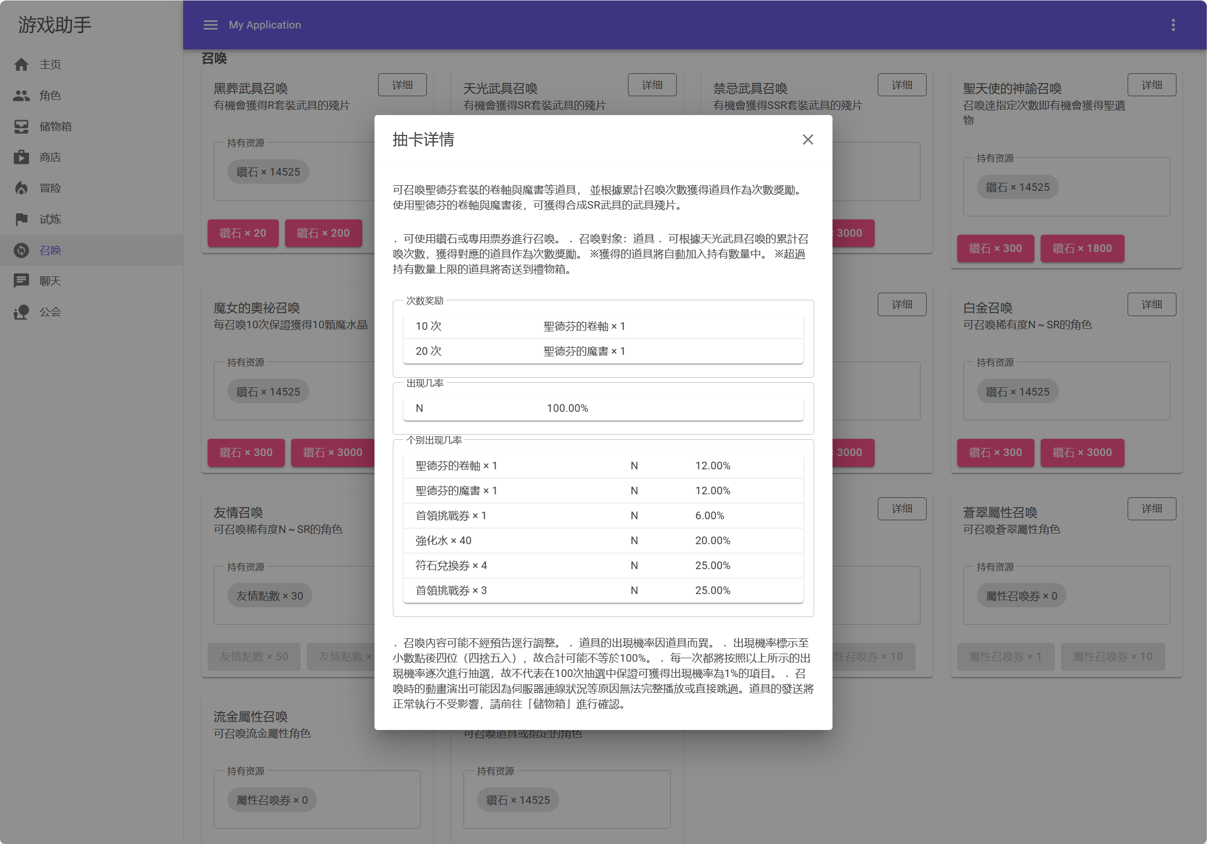Open 详细 for 白金召喚

[1151, 304]
